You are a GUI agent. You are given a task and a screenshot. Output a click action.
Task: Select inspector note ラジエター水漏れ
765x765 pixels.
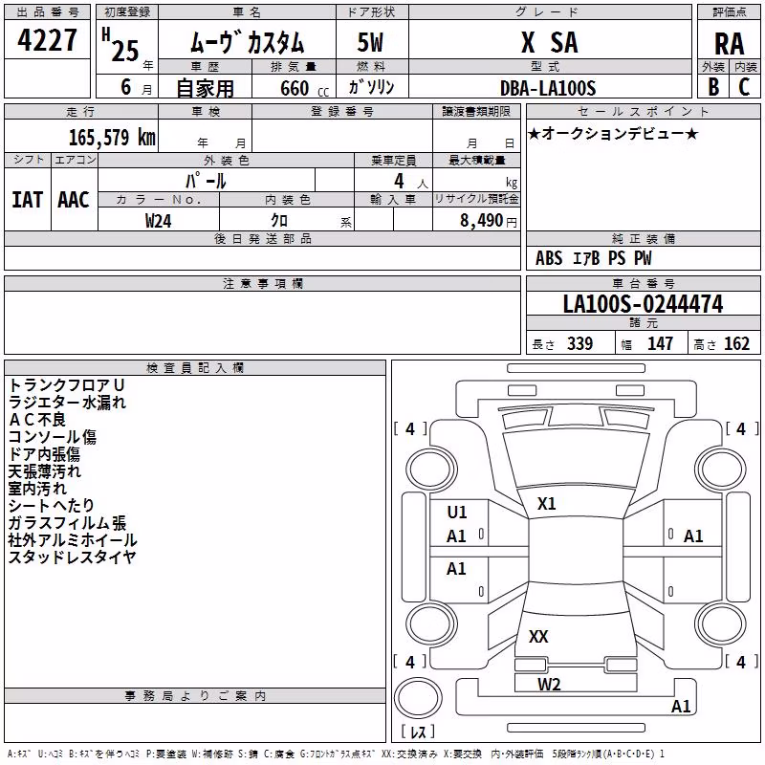pos(67,403)
